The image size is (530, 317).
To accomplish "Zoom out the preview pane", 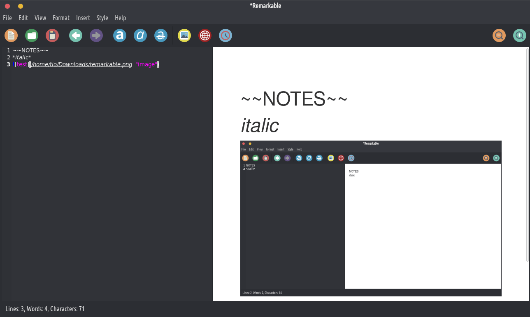I will pos(499,35).
